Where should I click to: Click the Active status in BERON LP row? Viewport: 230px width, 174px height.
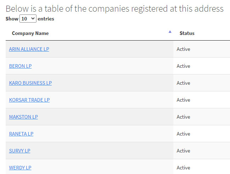coord(183,66)
